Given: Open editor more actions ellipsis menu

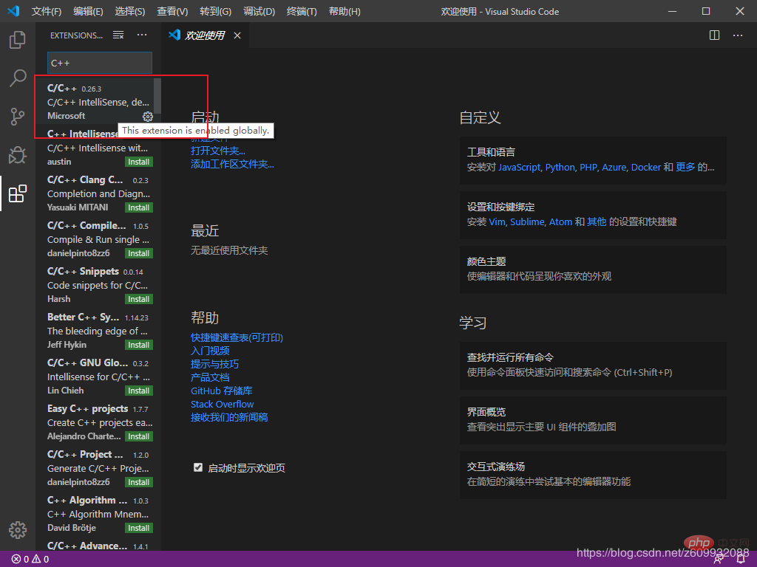Looking at the screenshot, I should 738,35.
